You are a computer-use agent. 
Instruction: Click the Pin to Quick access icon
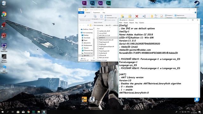85,16
